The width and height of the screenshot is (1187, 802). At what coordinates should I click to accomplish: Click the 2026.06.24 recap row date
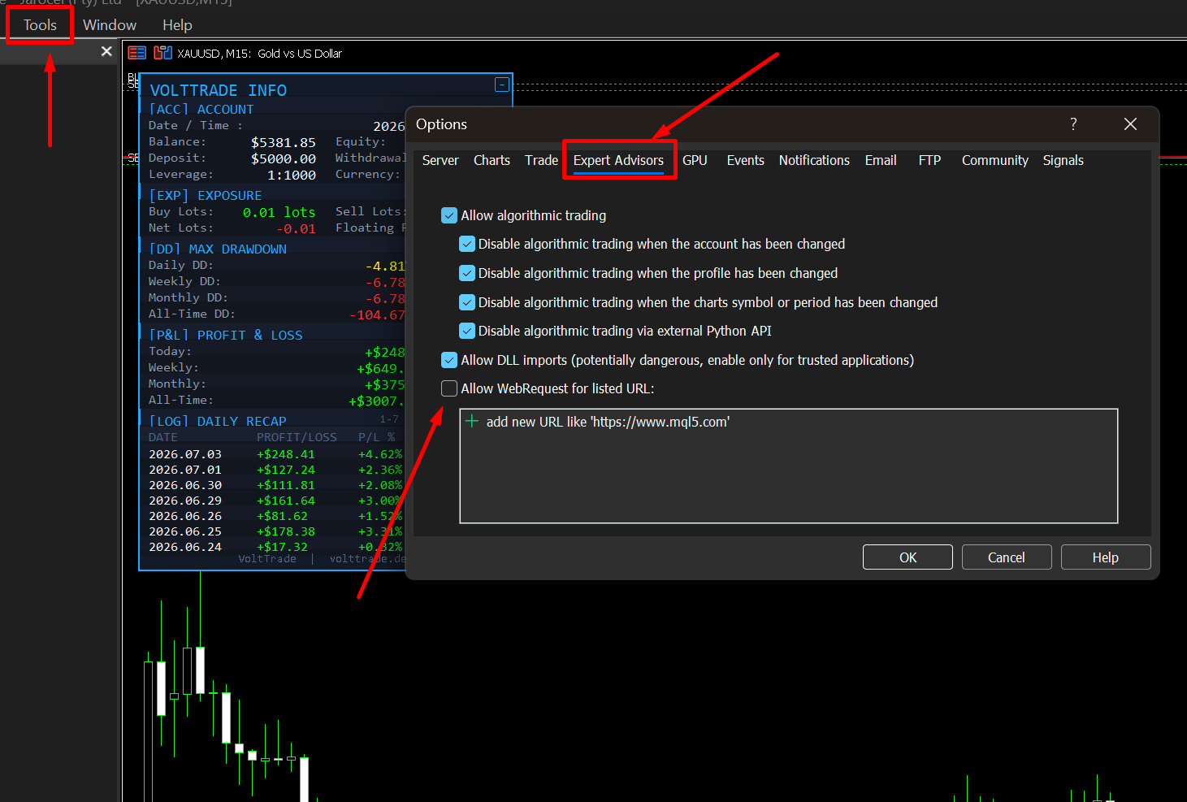coord(185,547)
